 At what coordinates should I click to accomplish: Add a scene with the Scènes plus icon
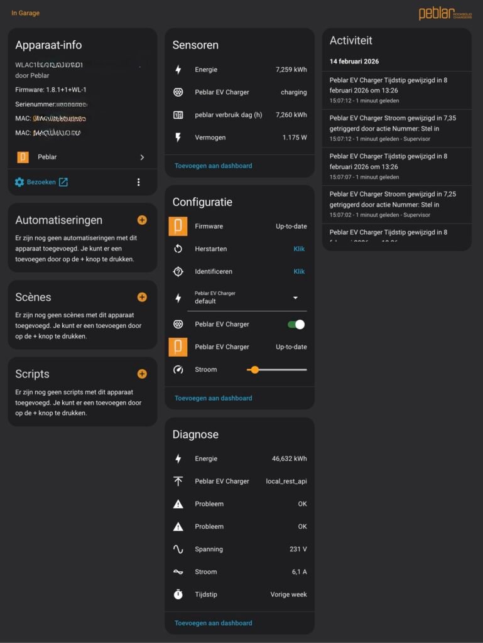tap(142, 297)
